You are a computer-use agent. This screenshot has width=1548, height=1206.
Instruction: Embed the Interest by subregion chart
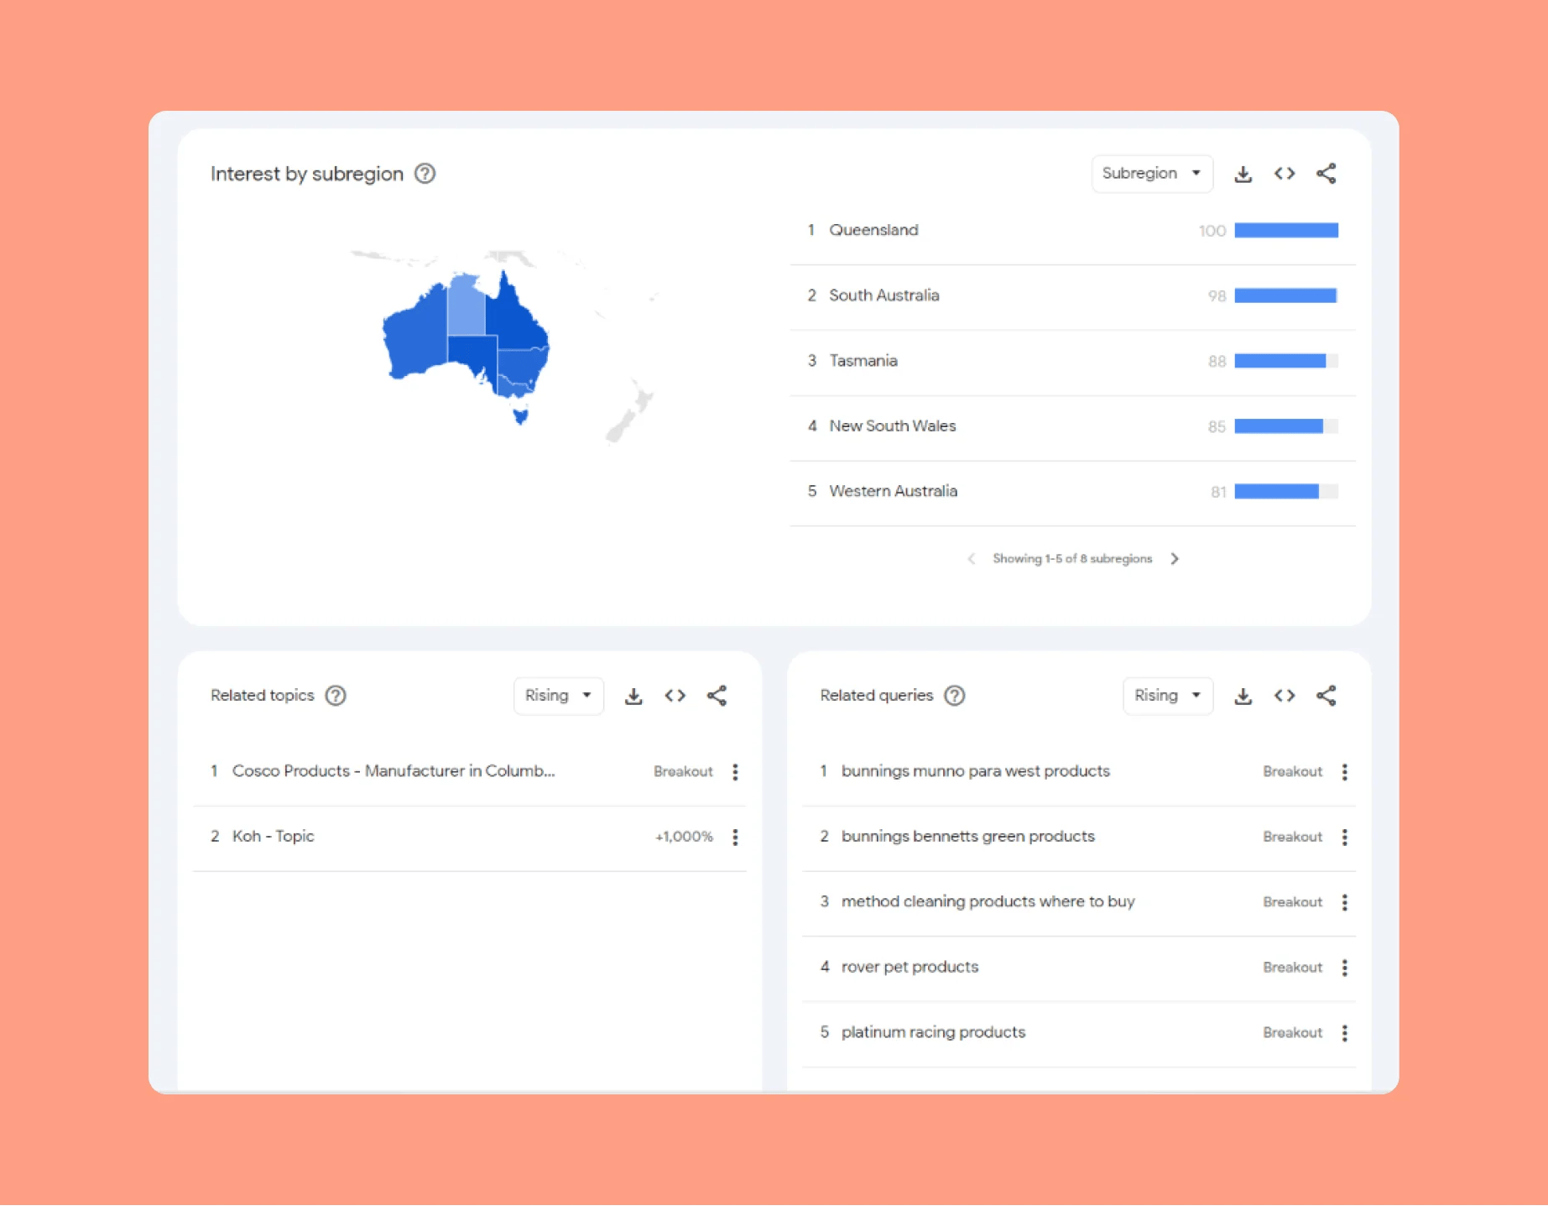coord(1285,174)
